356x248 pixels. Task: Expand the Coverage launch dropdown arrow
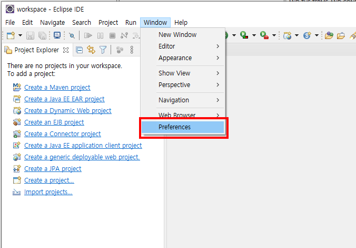tap(254, 35)
